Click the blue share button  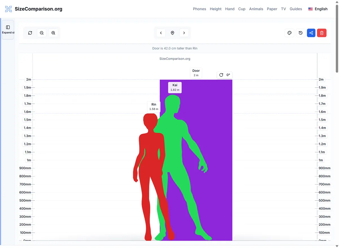[311, 33]
